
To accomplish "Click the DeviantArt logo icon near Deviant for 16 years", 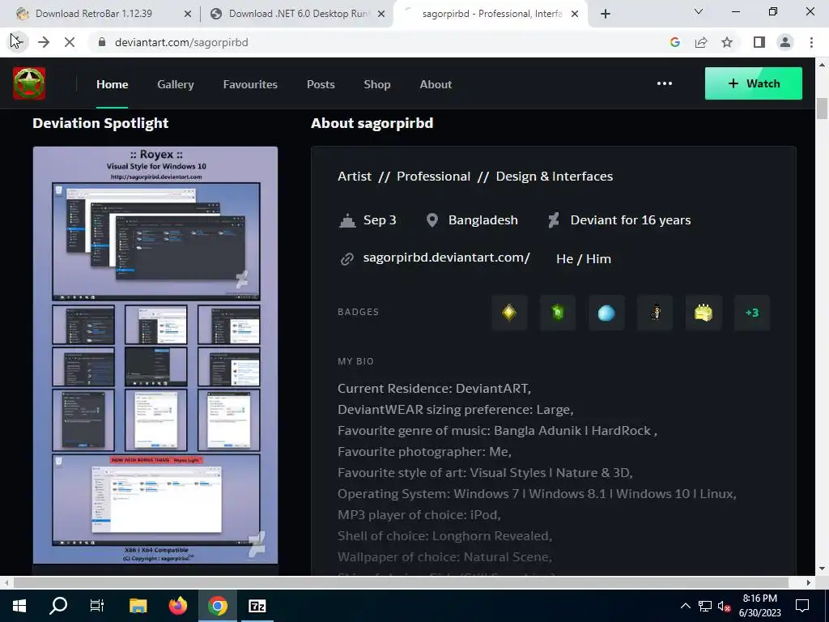I will pos(554,220).
